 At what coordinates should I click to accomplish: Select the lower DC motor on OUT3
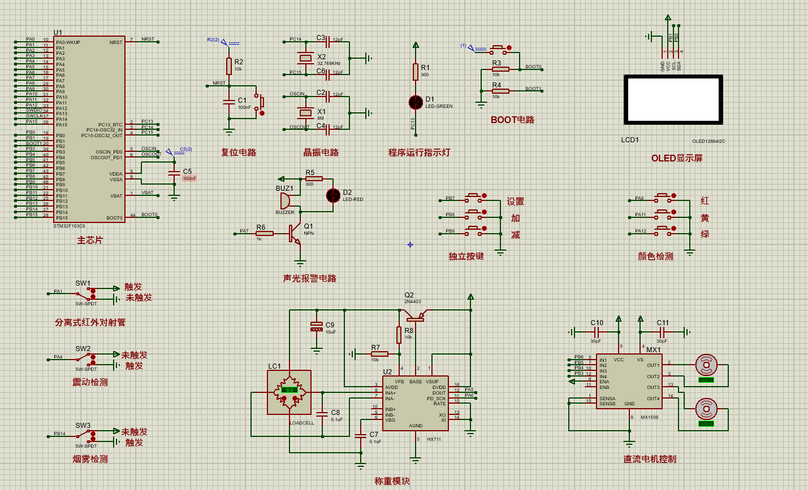[706, 409]
